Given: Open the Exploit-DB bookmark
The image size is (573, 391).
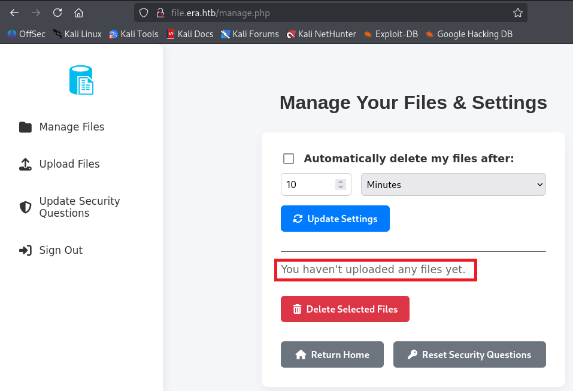Looking at the screenshot, I should (390, 34).
